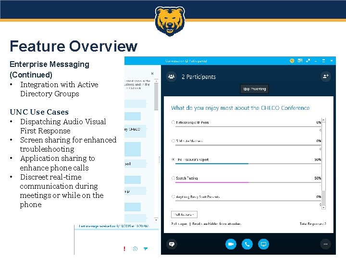Click the Conversation (2 Participants) window title

click(x=186, y=61)
